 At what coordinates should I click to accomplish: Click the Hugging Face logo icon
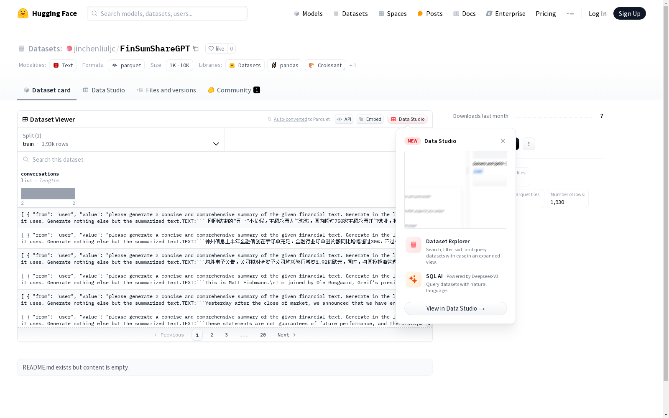[x=23, y=13]
